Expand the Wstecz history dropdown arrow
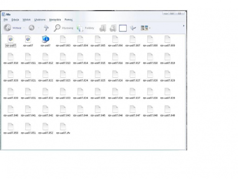238x179 pixels. [24, 28]
